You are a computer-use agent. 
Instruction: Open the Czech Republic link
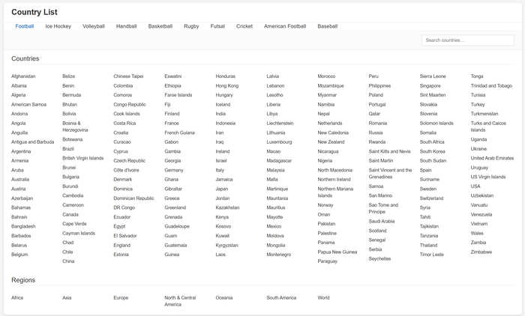click(x=130, y=160)
